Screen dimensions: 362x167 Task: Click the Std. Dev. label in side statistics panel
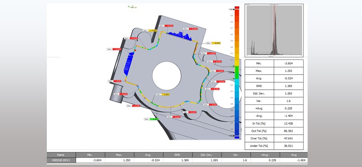pos(259,93)
